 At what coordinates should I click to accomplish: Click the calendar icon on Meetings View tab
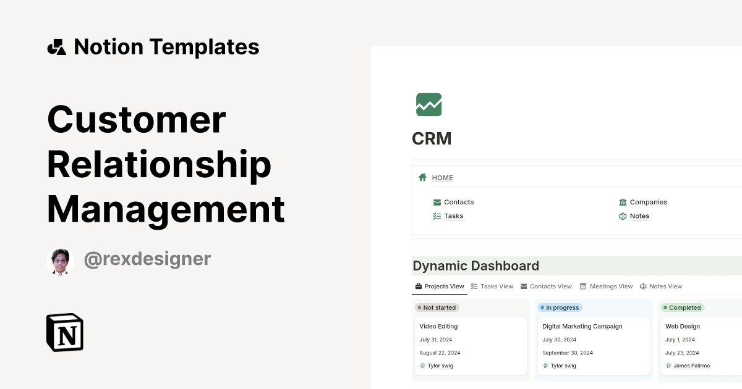[582, 286]
